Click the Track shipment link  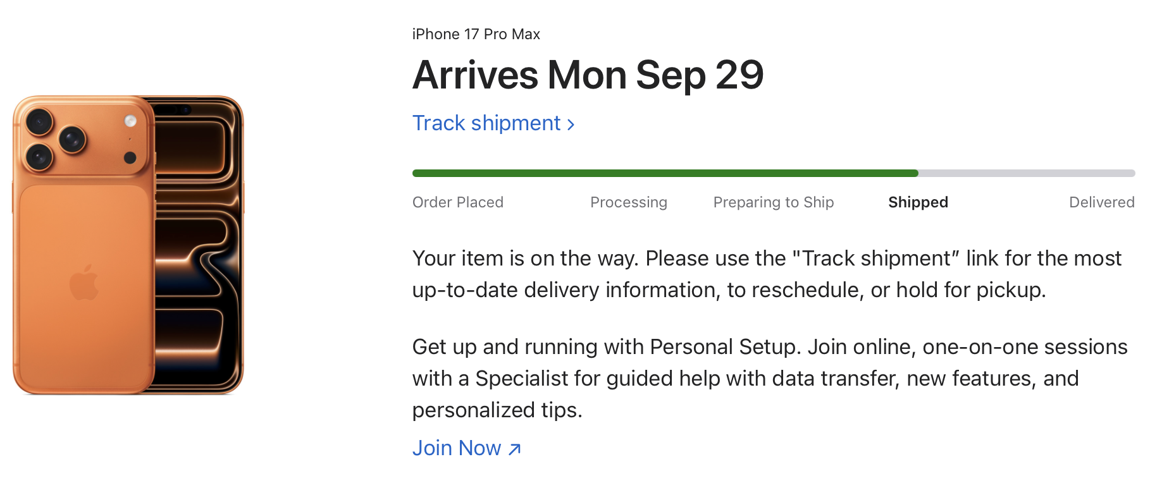click(x=486, y=123)
